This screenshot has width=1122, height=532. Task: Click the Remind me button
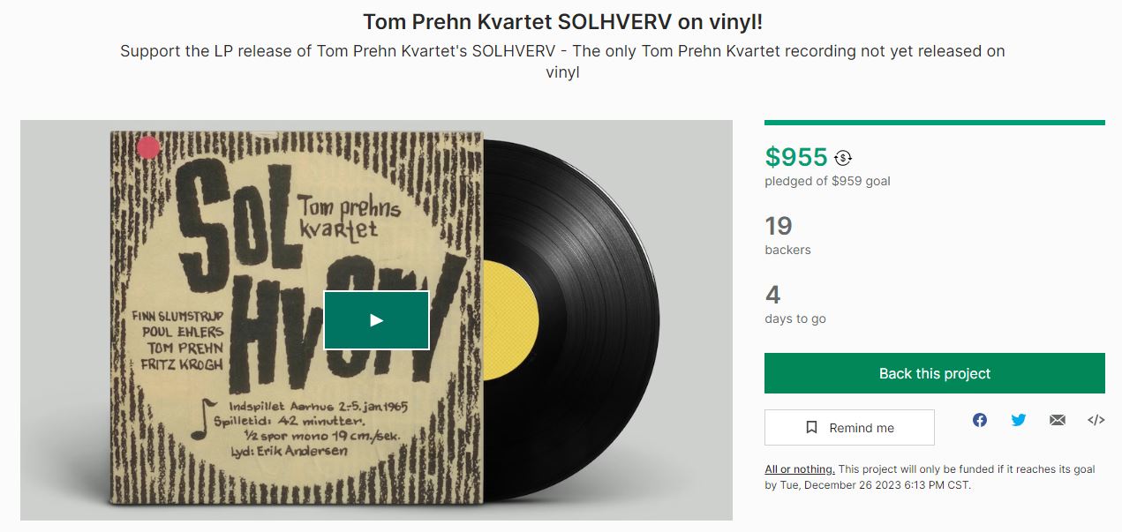pos(849,427)
